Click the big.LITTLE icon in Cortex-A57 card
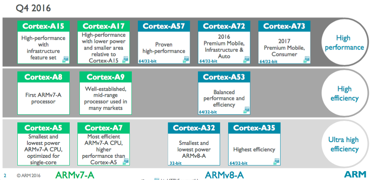 tap(186, 59)
